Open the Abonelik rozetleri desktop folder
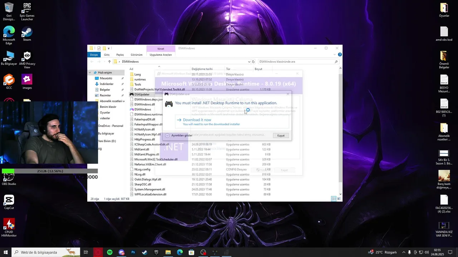 444,132
